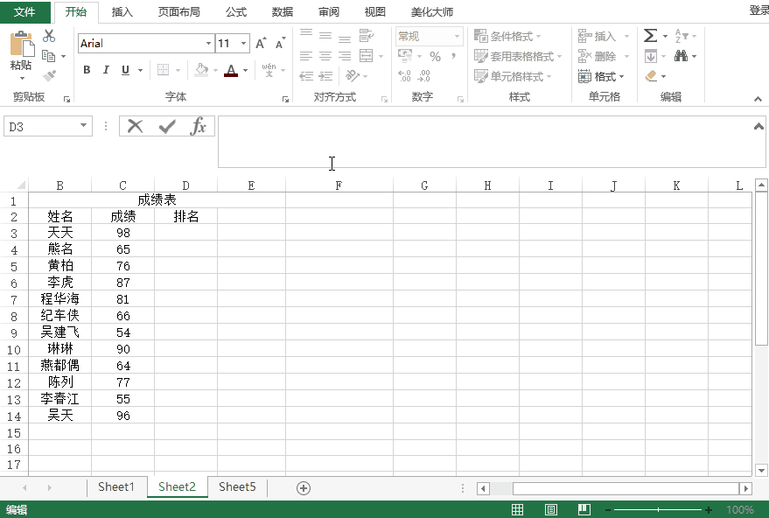Click the AutoSum sigma icon

coord(650,36)
